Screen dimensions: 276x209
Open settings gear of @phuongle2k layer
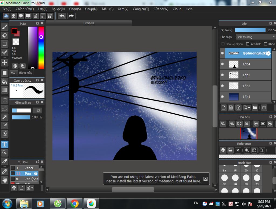coord(268,53)
